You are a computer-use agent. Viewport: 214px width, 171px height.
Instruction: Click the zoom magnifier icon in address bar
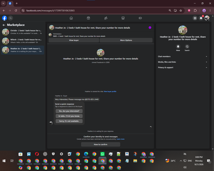coord(170,11)
